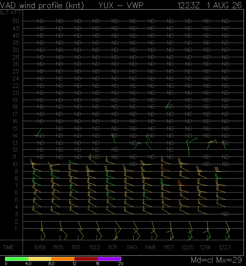Click the '1 AUG 26' date text
The width and height of the screenshot is (246, 266).
tap(224, 5)
